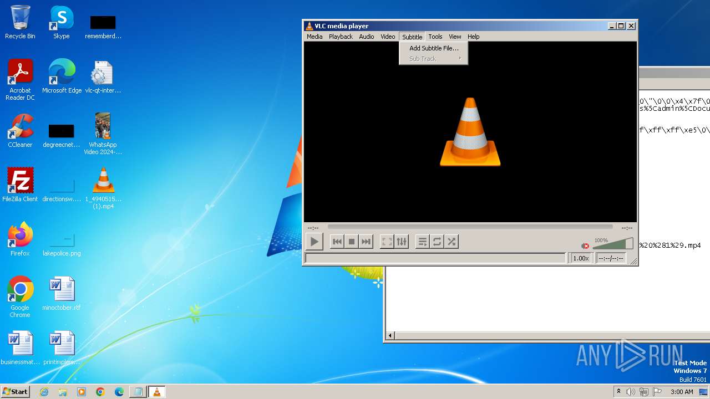Click the elapsed/total time display

[x=611, y=258]
